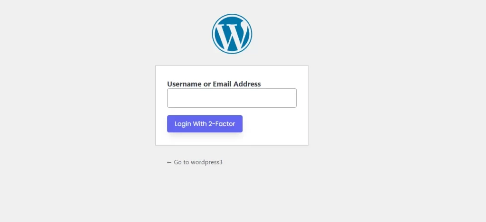Submit the form using the purple login button
Screen dimensions: 486x222
pos(205,124)
